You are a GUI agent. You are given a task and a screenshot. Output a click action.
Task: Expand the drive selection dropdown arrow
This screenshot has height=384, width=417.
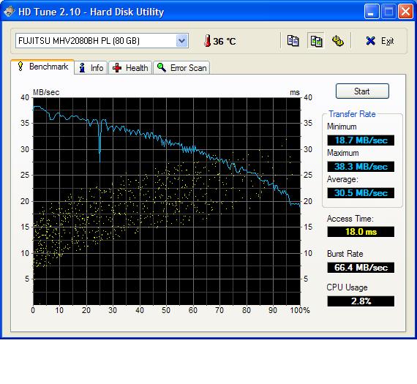[182, 41]
